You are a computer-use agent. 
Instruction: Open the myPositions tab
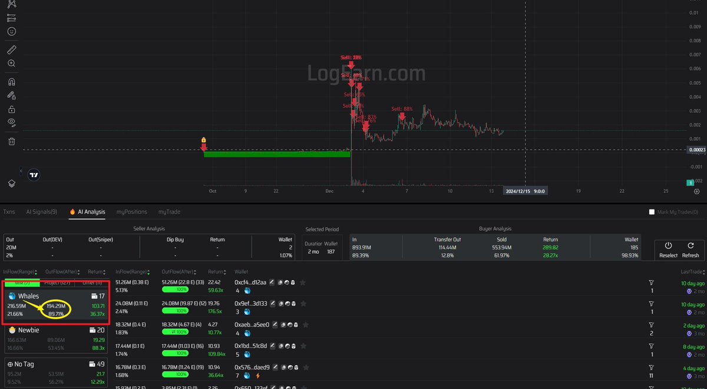pos(131,212)
